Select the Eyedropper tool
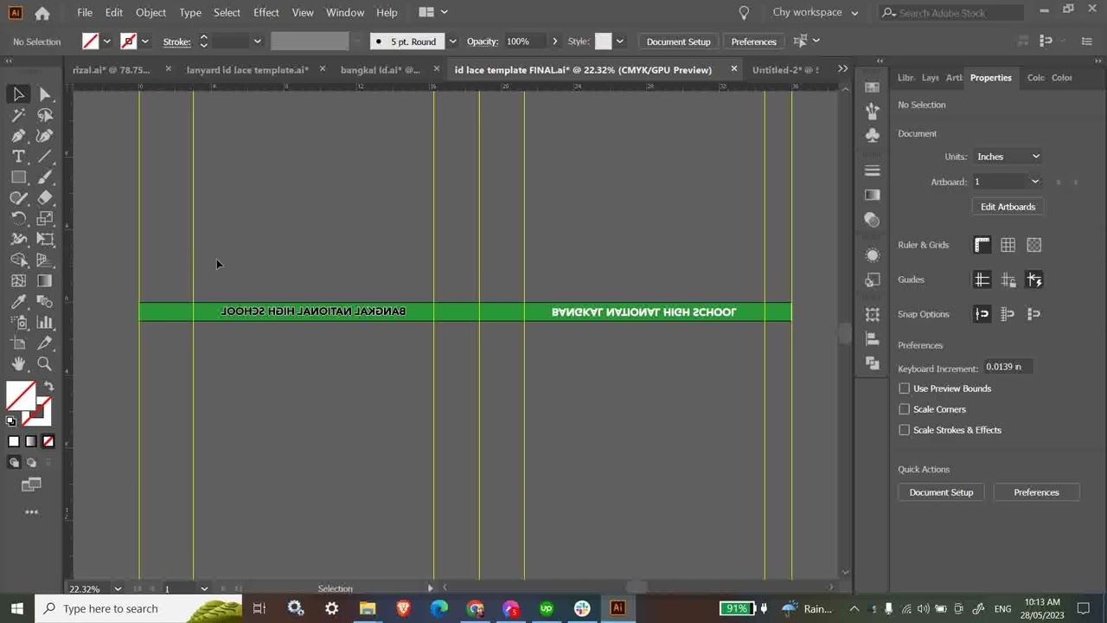Viewport: 1107px width, 623px height. coord(18,302)
